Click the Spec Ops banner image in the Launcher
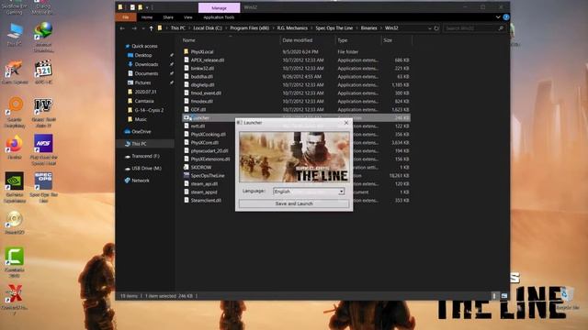Viewport: 588px width, 330px height. (x=294, y=157)
